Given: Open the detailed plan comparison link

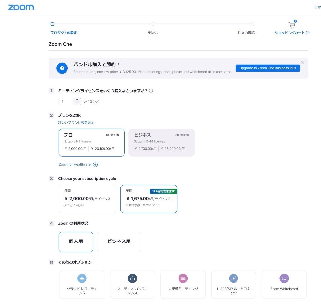Looking at the screenshot, I should (76, 122).
